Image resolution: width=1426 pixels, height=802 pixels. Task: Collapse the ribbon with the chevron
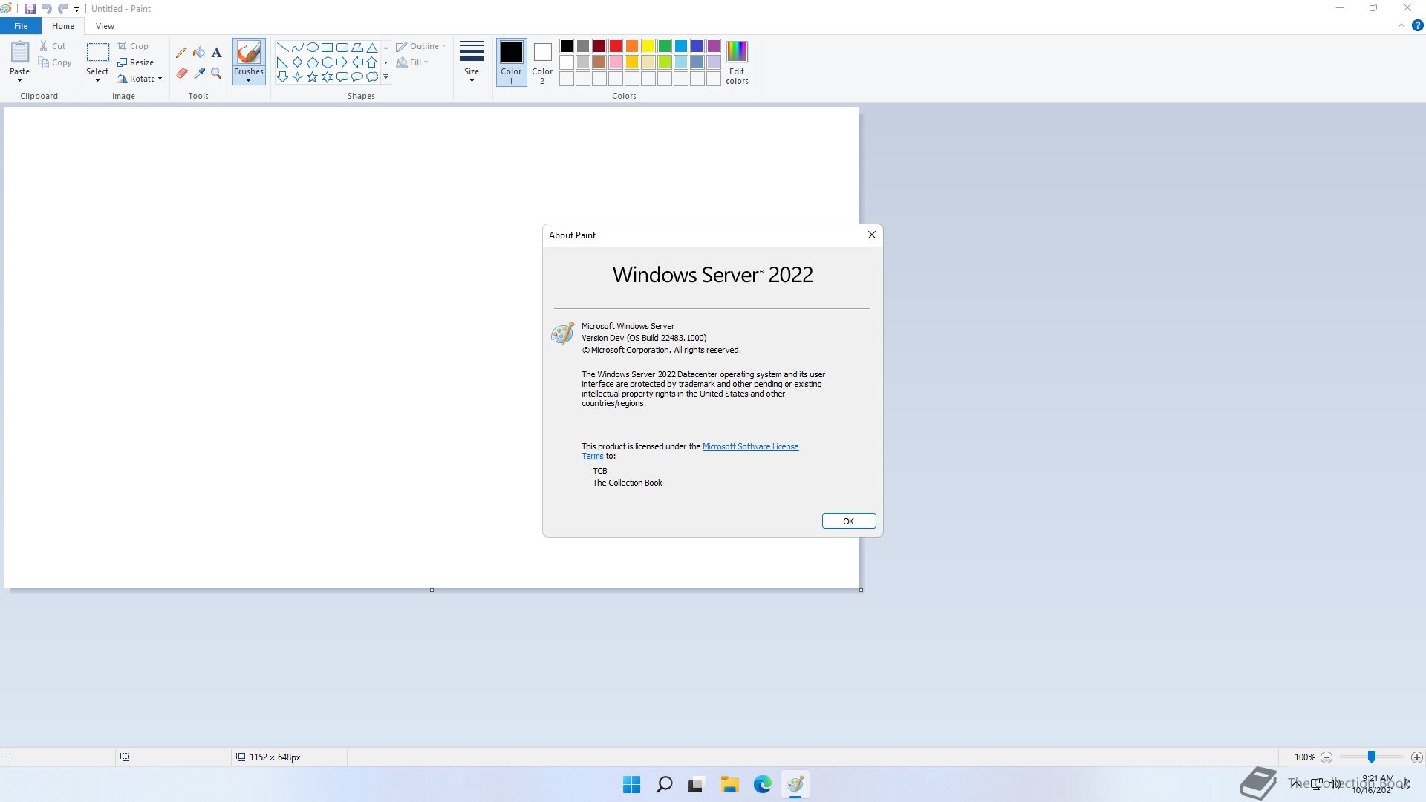(1401, 25)
